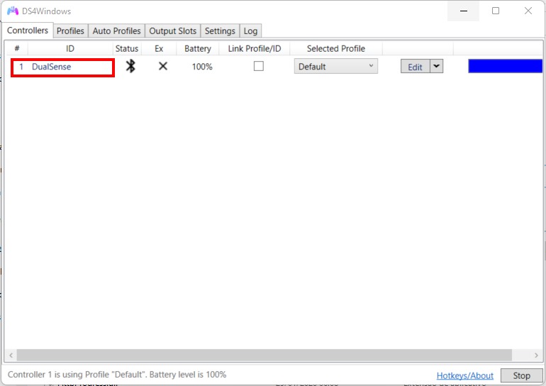Open the Auto Profiles tab
Image resolution: width=546 pixels, height=386 pixels.
pyautogui.click(x=117, y=31)
